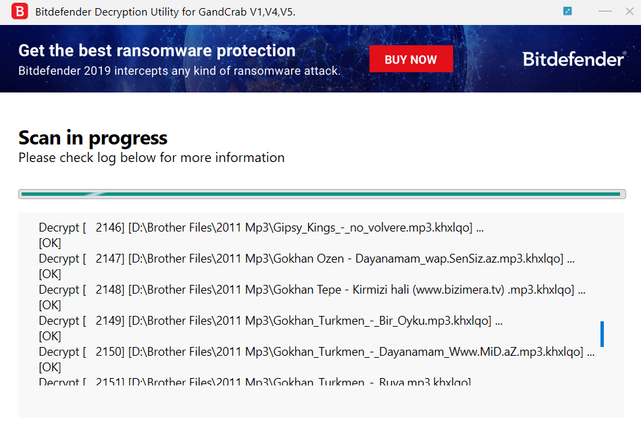
Task: Click the Bitdefender red B app icon
Action: click(x=20, y=11)
